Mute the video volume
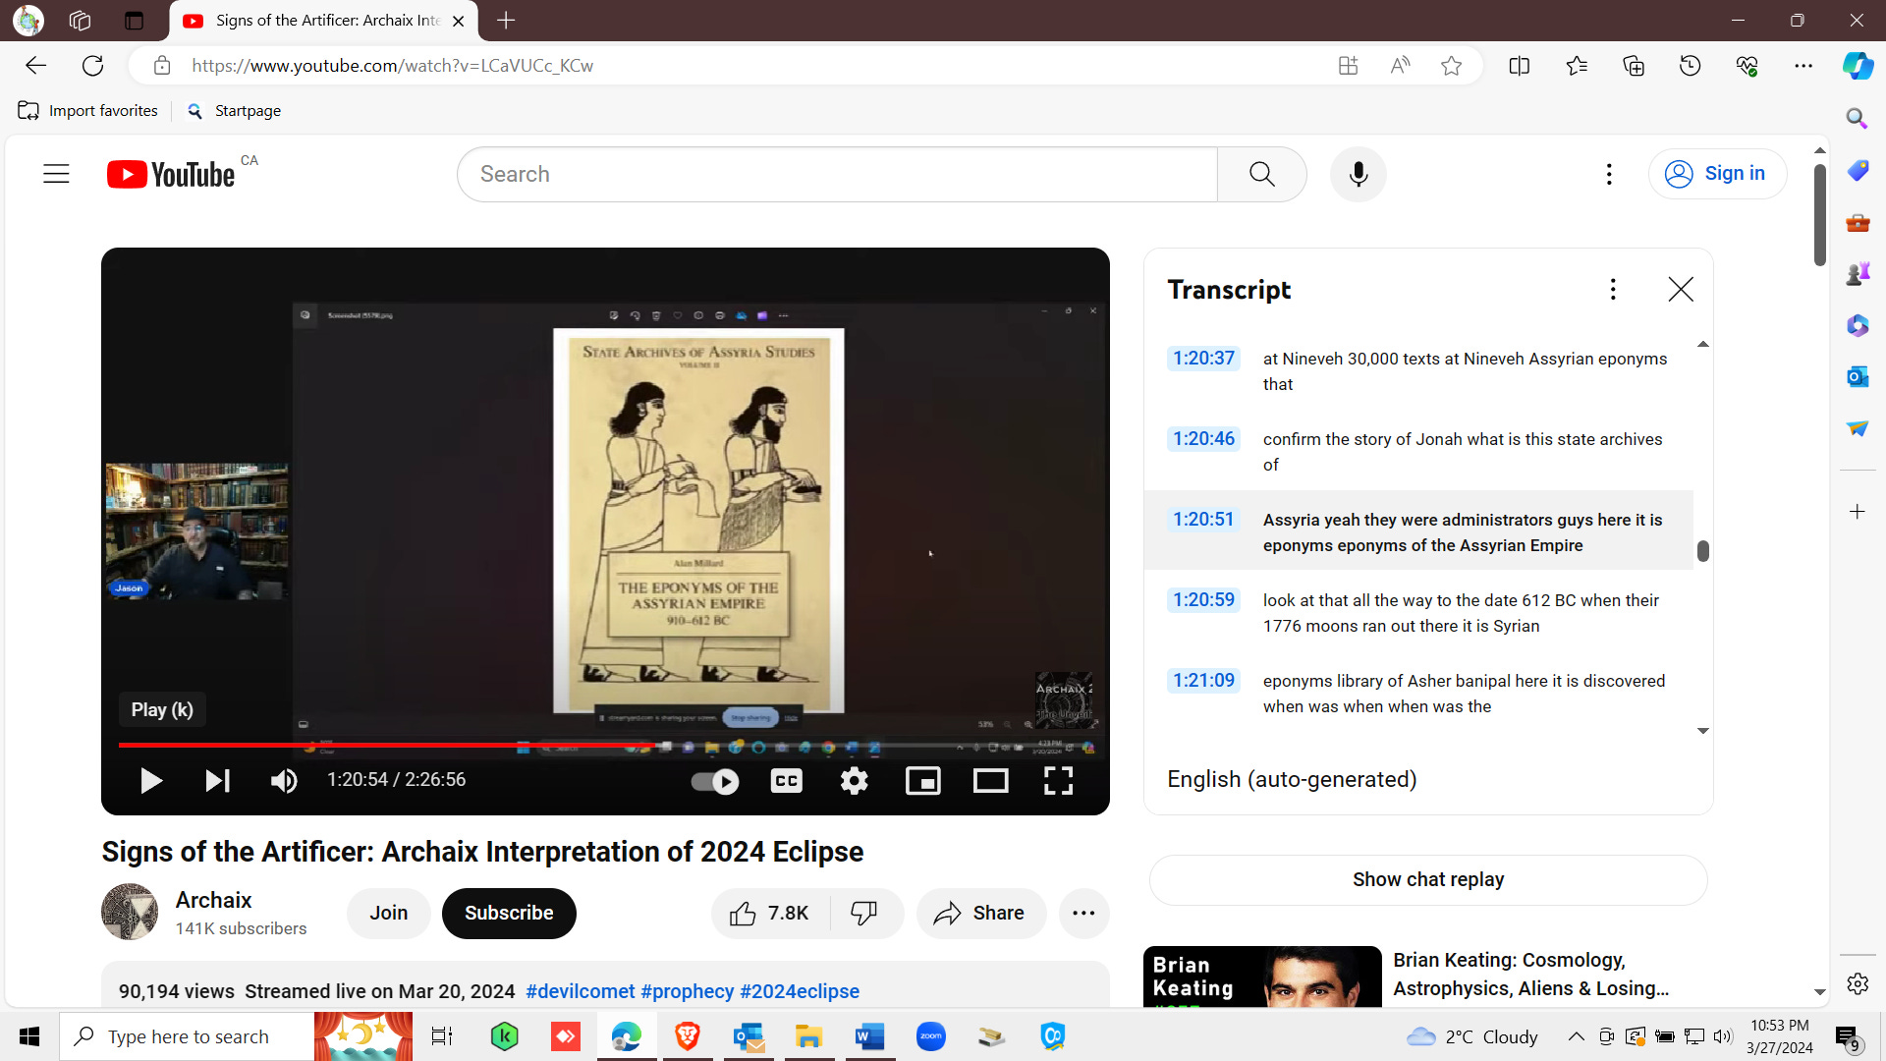Image resolution: width=1886 pixels, height=1061 pixels. coord(284,781)
